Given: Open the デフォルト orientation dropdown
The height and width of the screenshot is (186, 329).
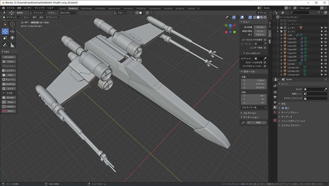Looking at the screenshot, I should pyautogui.click(x=38, y=13).
